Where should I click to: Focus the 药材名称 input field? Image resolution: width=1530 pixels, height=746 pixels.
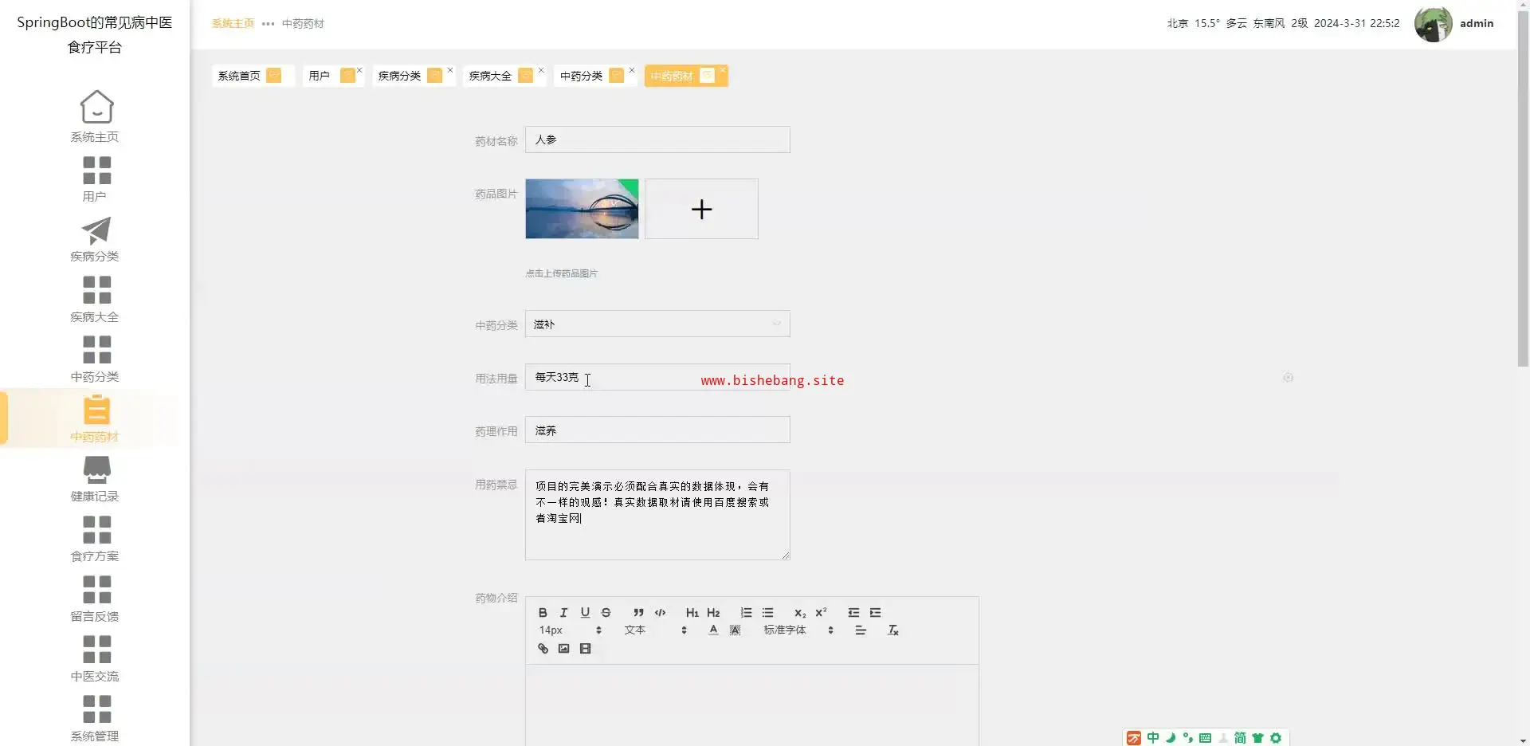657,139
